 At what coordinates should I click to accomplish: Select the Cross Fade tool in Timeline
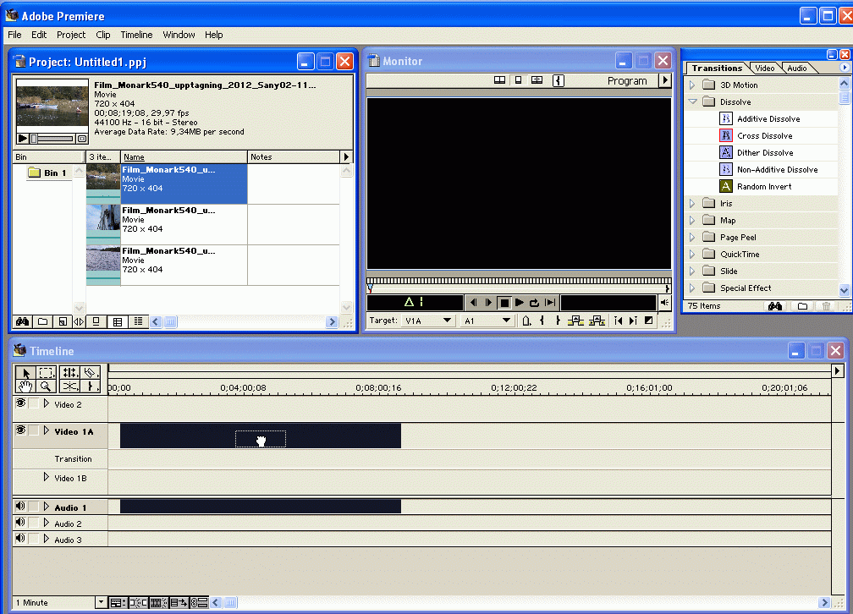pyautogui.click(x=69, y=386)
